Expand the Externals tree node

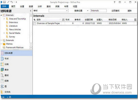(1, 40)
